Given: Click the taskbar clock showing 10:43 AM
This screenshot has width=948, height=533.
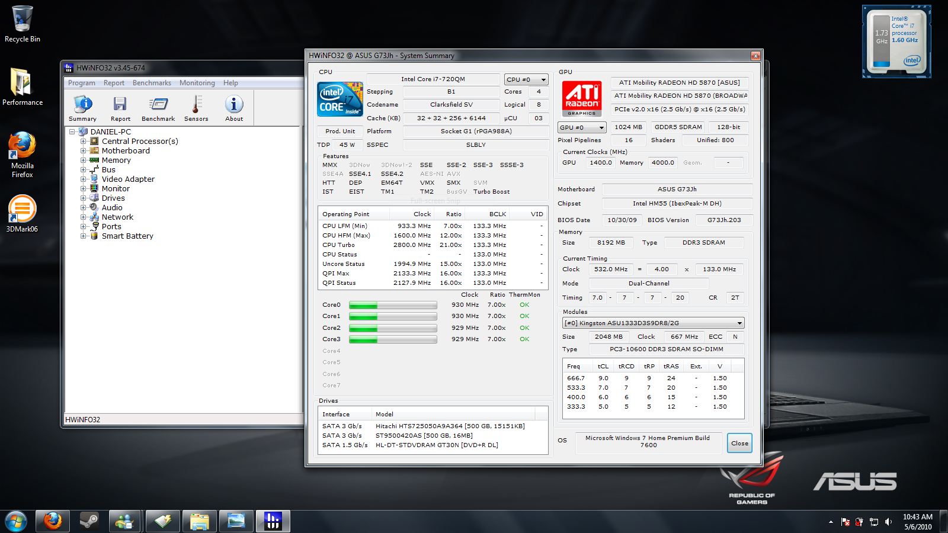Looking at the screenshot, I should 918,522.
